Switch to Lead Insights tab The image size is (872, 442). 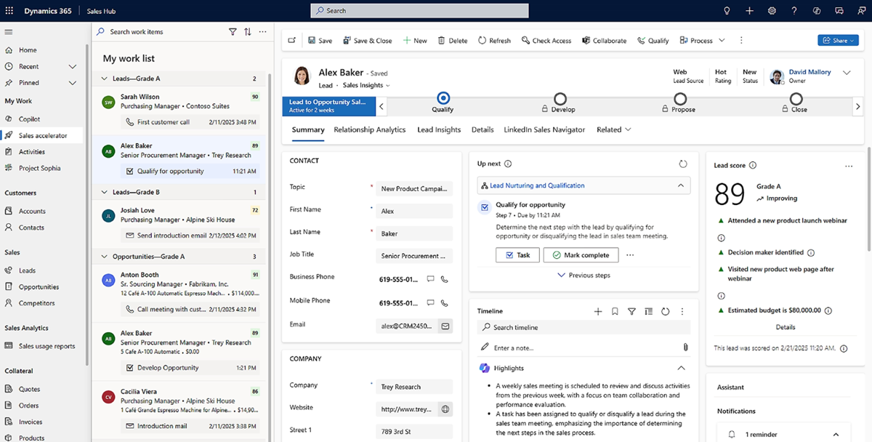(x=439, y=129)
